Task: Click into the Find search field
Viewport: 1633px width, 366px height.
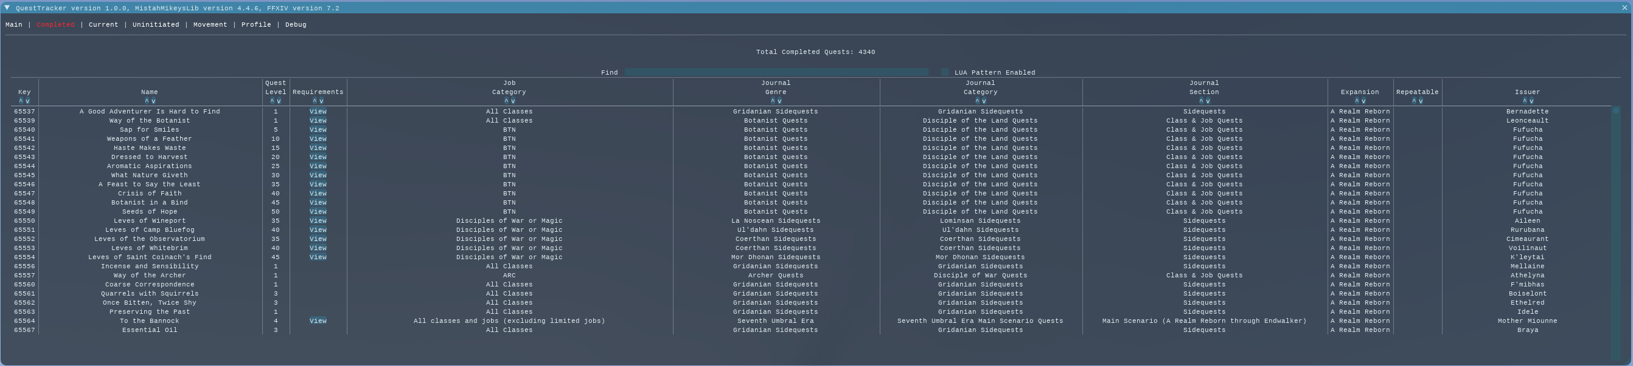Action: coord(776,72)
